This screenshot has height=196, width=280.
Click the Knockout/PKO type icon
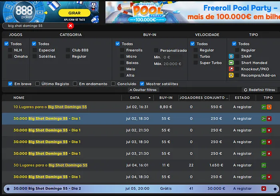[231, 69]
